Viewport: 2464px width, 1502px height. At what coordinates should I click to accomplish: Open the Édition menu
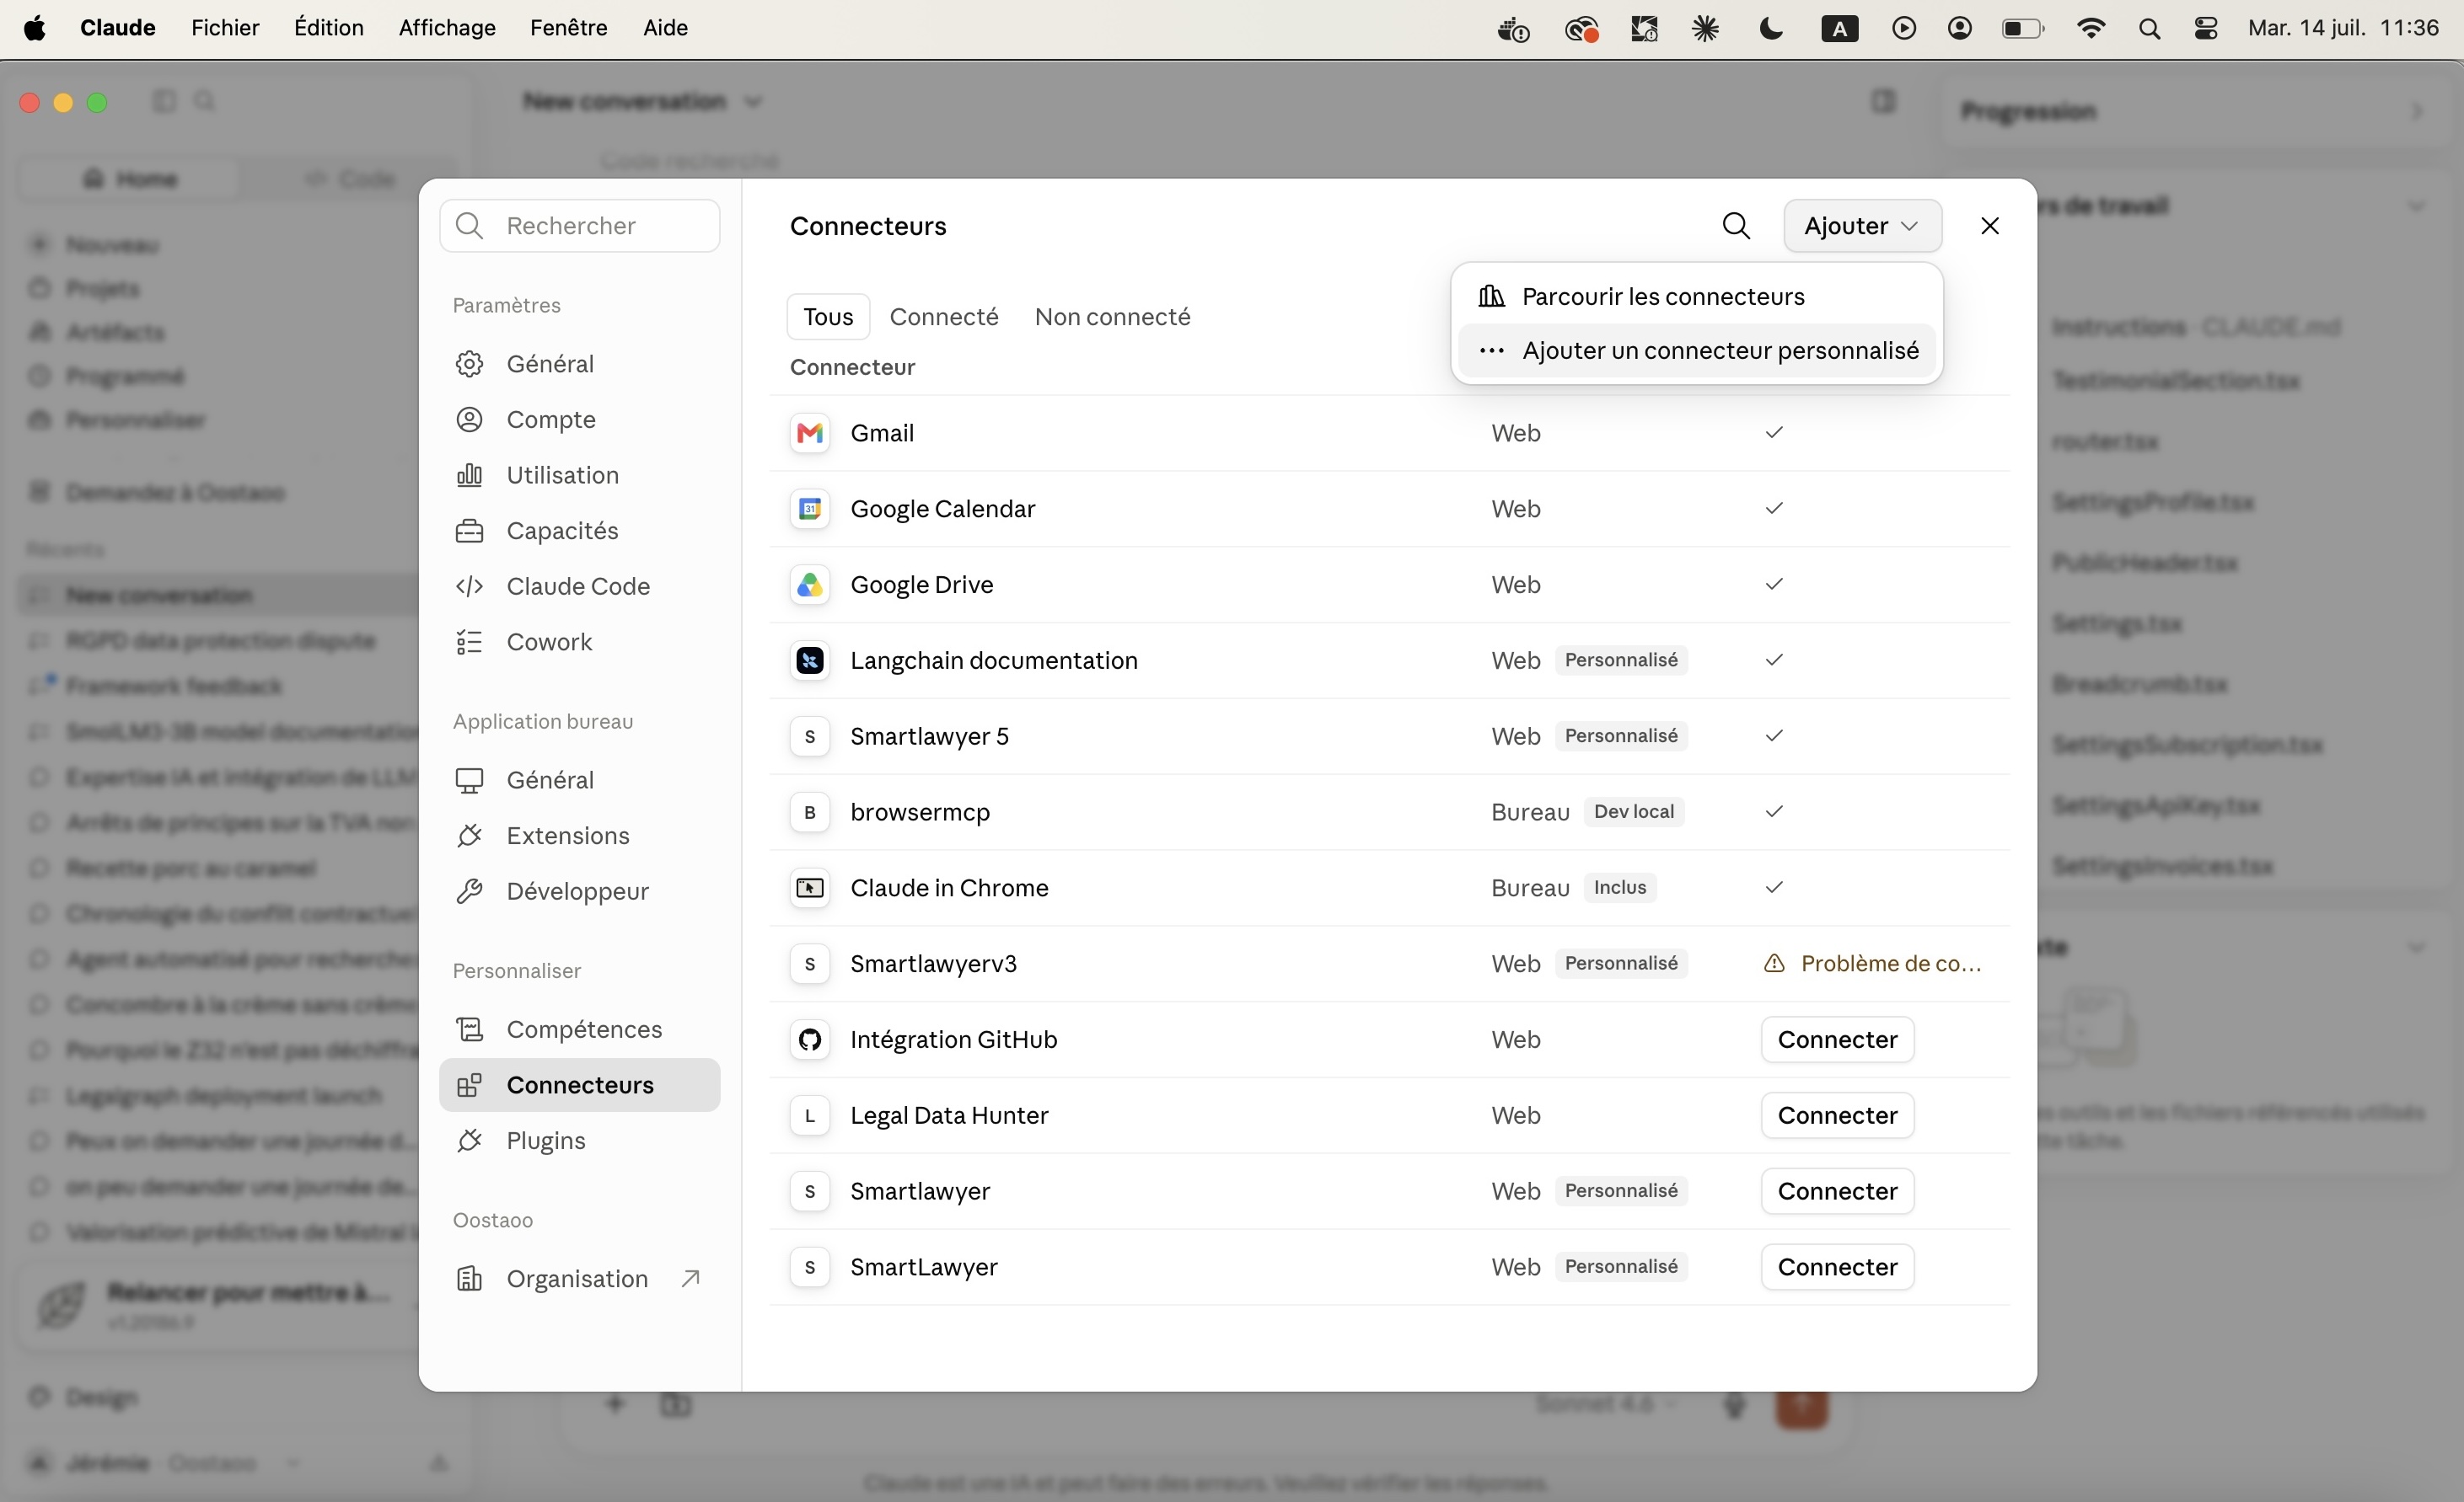coord(329,28)
